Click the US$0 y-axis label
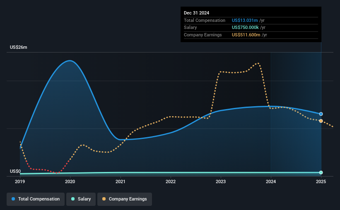This screenshot has height=210, width=340. [x=15, y=171]
